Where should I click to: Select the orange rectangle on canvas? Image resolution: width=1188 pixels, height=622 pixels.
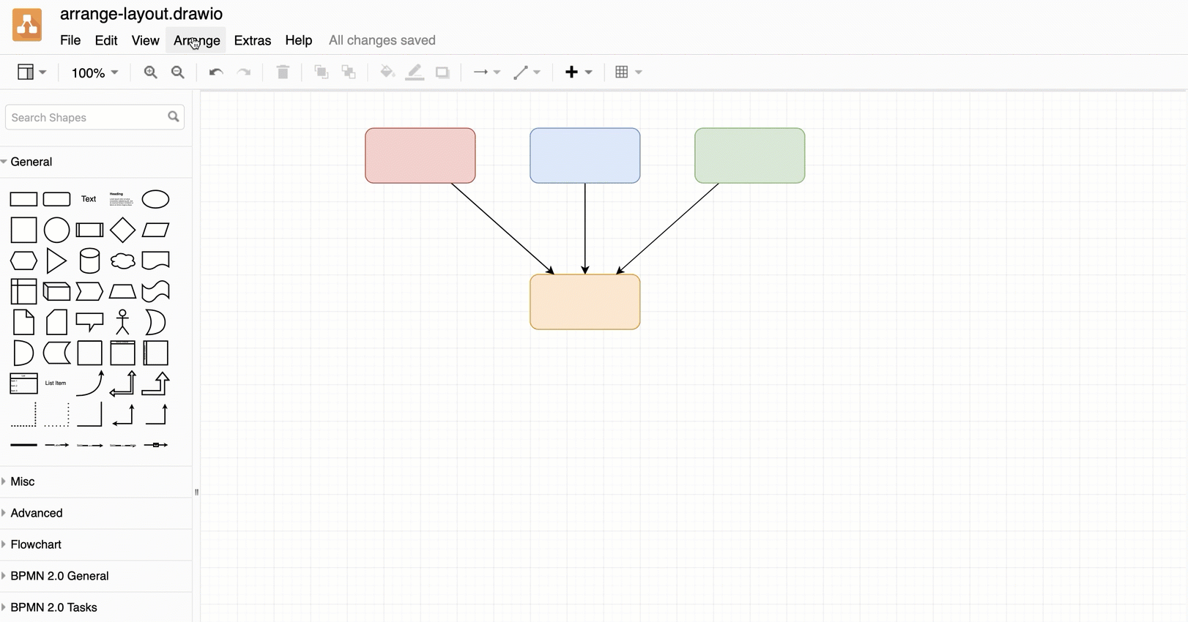[x=584, y=302]
